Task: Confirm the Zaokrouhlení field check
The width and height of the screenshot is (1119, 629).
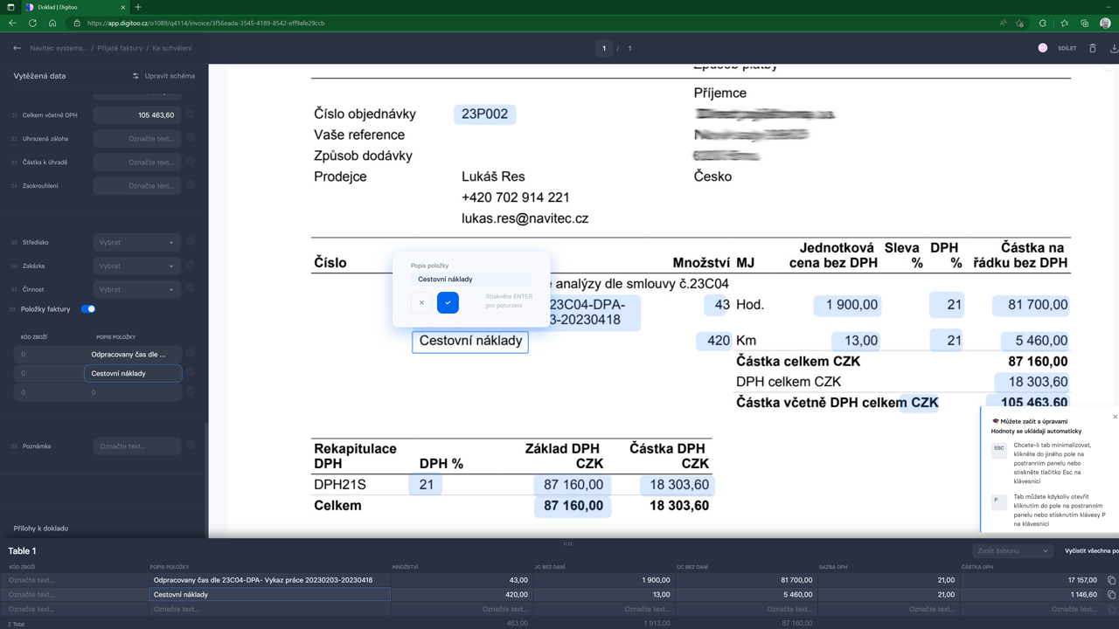Action: pyautogui.click(x=191, y=185)
